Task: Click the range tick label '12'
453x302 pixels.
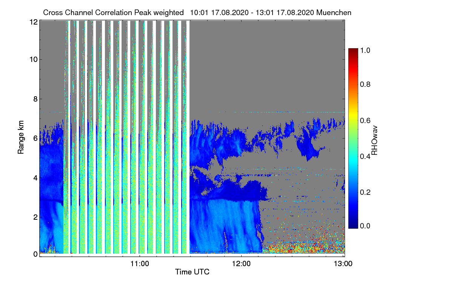Action: [x=34, y=22]
